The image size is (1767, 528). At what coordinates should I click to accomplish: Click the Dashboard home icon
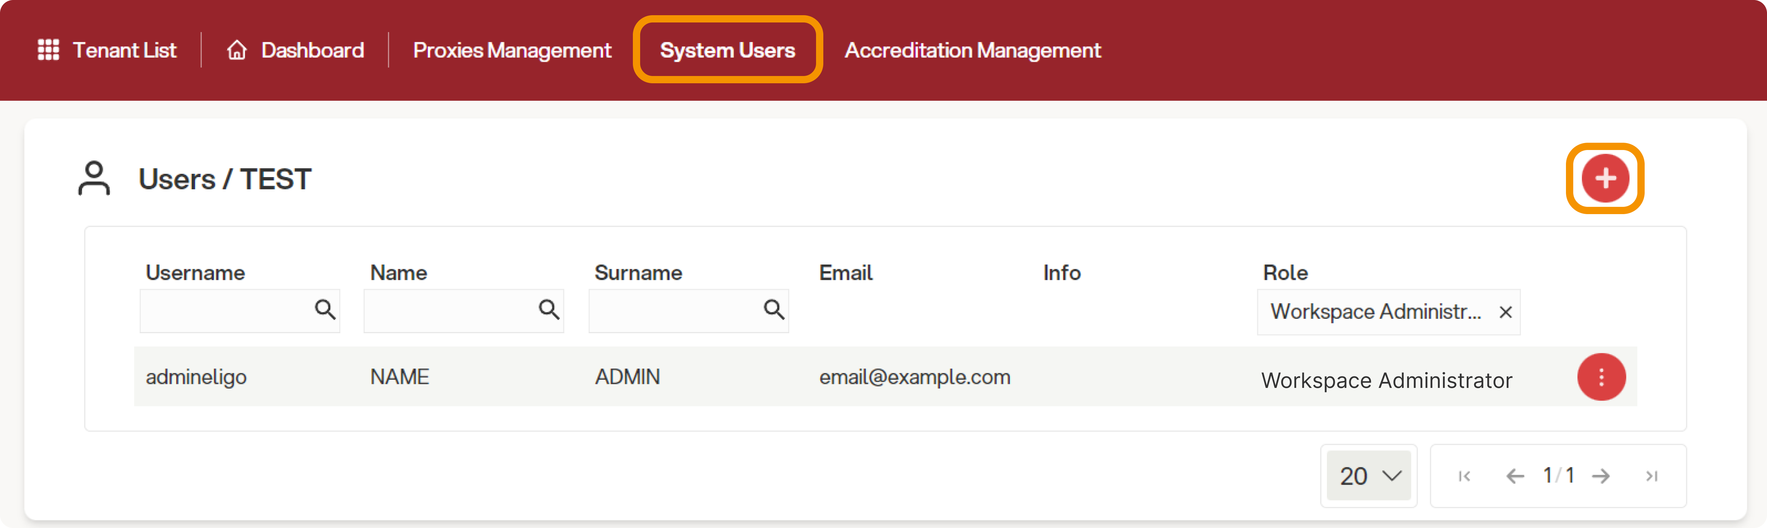[x=237, y=50]
